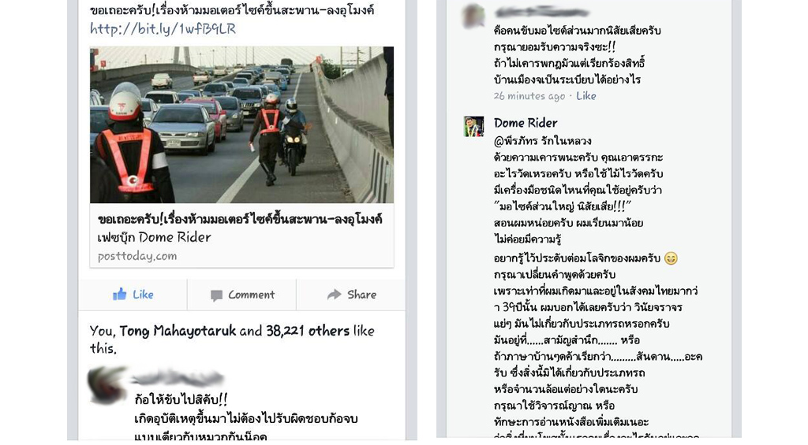Click the smiley emoji in Dome Rider's comment
This screenshot has width=808, height=445.
[671, 258]
